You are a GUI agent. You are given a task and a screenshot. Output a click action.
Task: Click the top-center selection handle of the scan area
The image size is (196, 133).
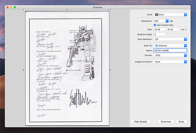click(67, 9)
